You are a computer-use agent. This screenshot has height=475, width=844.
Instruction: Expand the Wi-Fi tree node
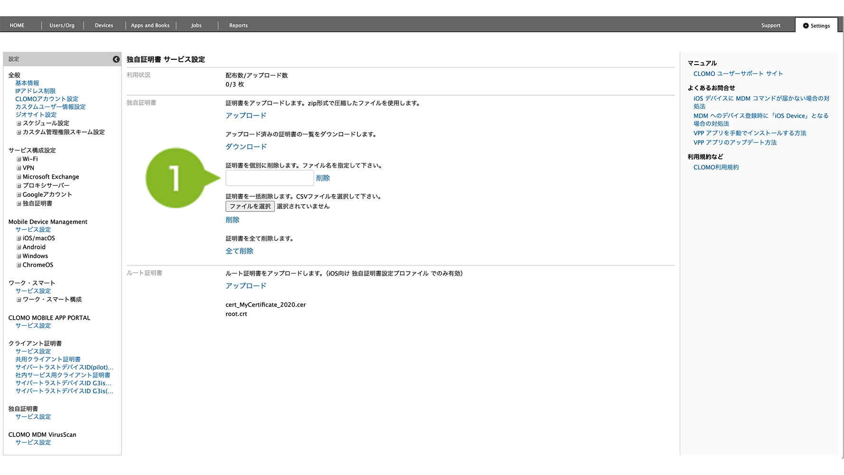(19, 159)
